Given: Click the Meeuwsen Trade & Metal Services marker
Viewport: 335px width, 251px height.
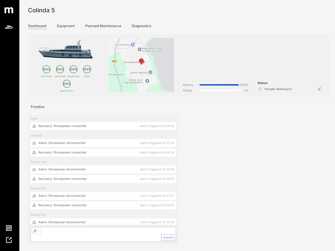Looking at the screenshot, I should [x=139, y=49].
